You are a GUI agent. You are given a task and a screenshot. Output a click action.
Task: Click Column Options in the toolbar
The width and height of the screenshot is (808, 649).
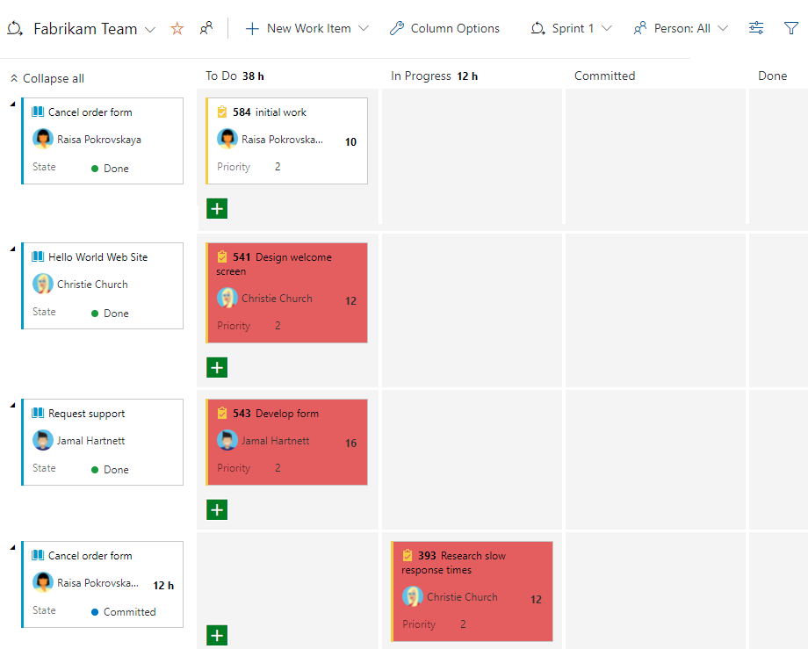point(453,28)
